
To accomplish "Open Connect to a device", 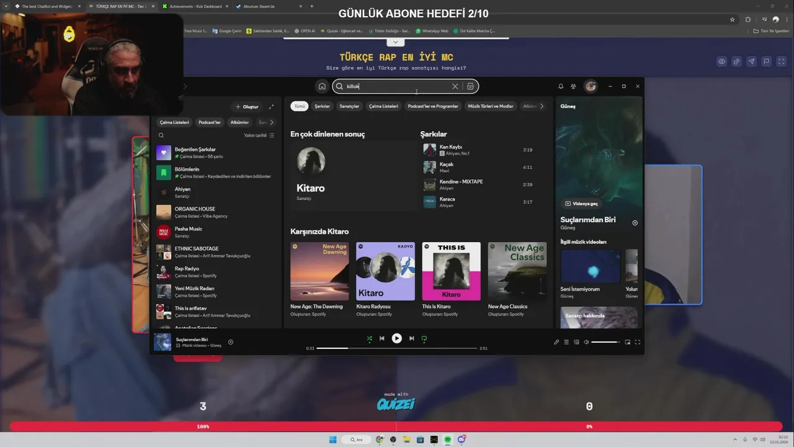I will pos(576,342).
